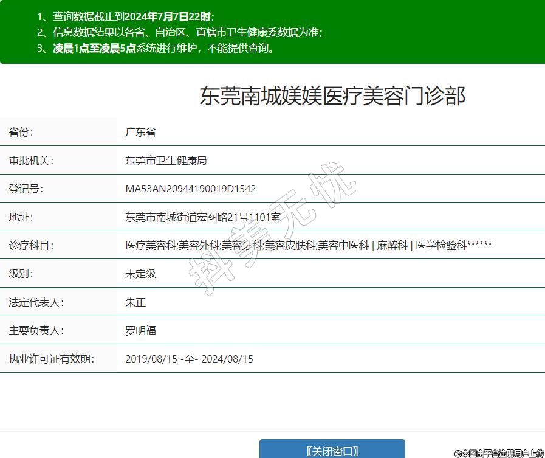Select the approving authority 东莞市卫生健康局

click(166, 161)
